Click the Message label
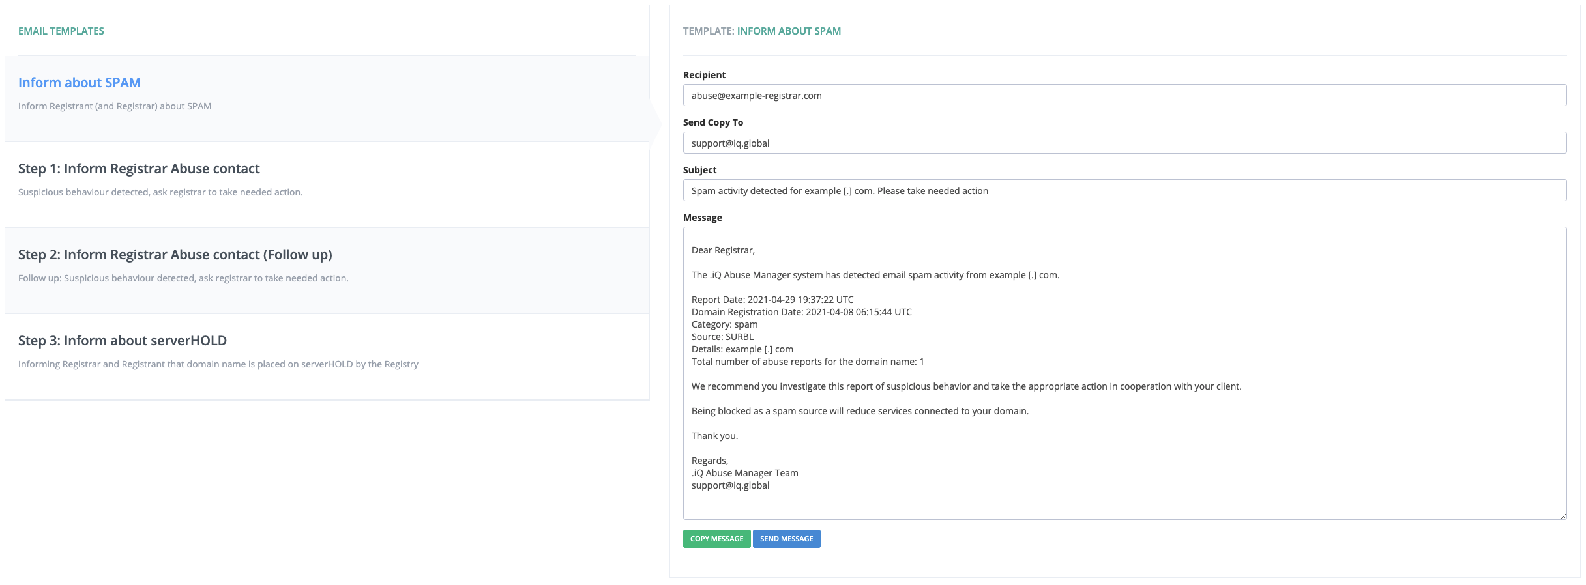1586x585 pixels. 703,218
